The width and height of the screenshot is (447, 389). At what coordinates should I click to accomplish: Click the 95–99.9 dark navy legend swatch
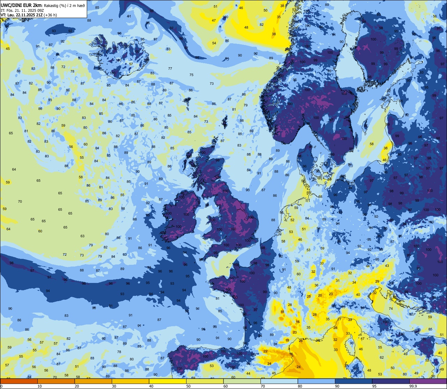click(390, 381)
